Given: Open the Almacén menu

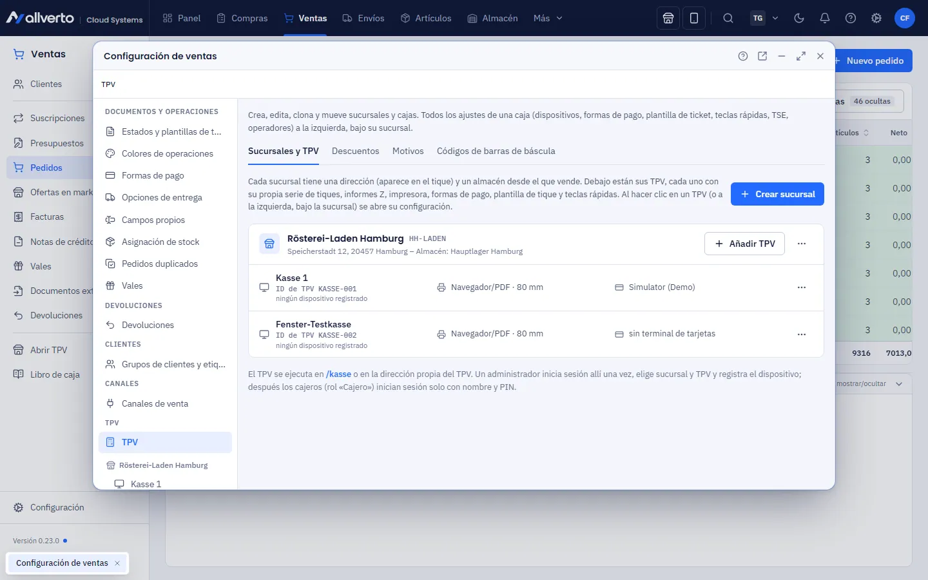Looking at the screenshot, I should pyautogui.click(x=492, y=18).
